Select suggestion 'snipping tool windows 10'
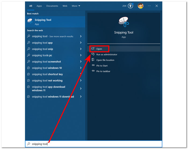 [47, 68]
